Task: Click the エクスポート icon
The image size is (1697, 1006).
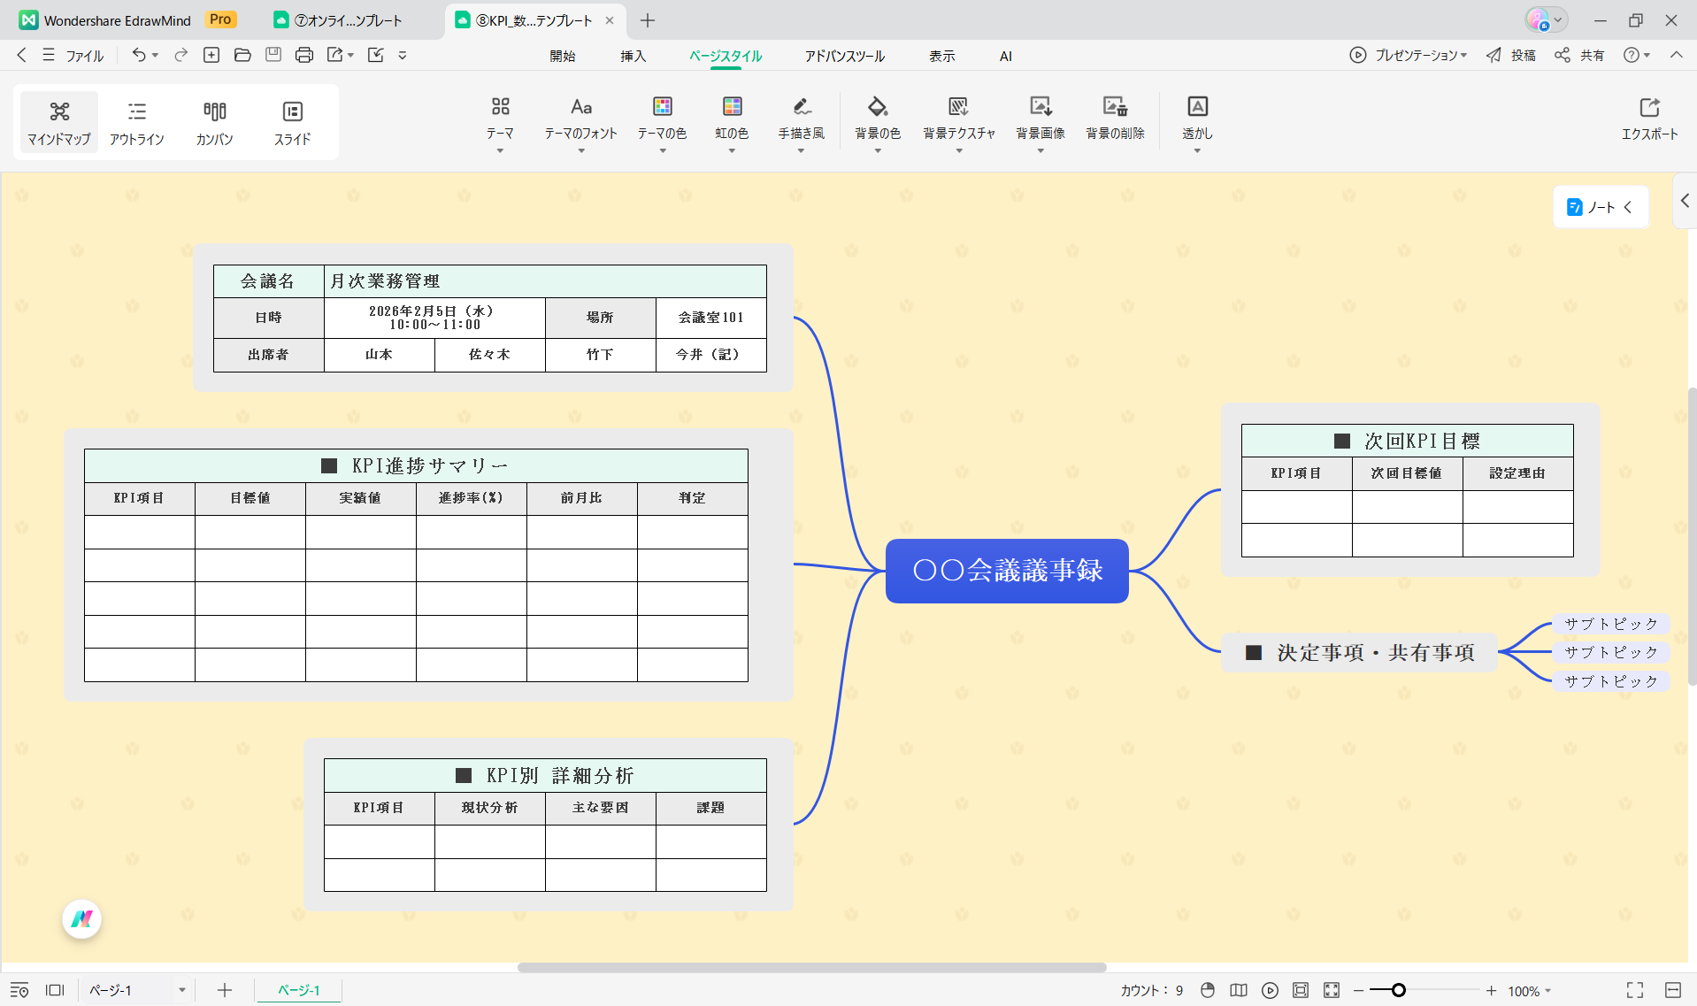Action: point(1651,119)
